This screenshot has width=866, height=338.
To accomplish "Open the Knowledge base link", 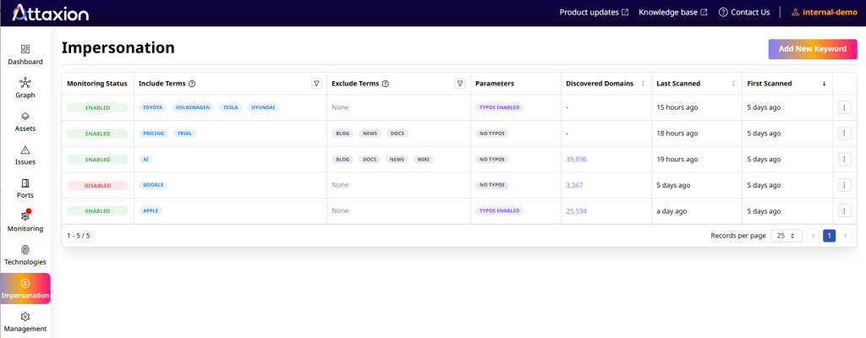I will click(672, 12).
